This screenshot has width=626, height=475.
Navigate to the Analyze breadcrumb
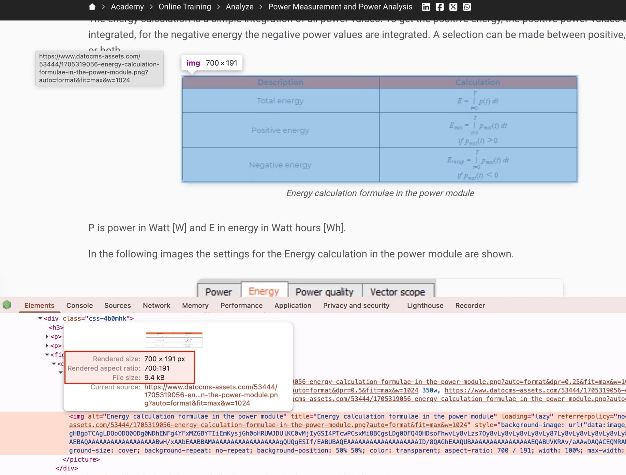239,7
